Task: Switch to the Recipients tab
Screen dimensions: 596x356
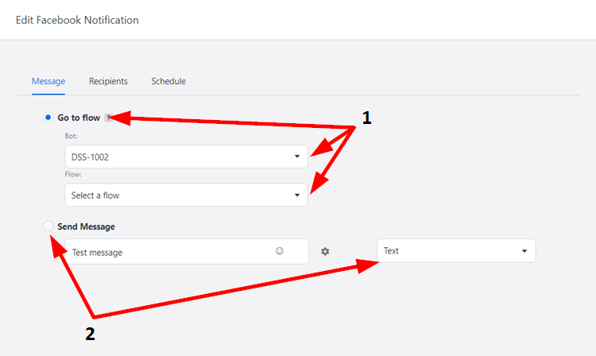Action: tap(108, 81)
